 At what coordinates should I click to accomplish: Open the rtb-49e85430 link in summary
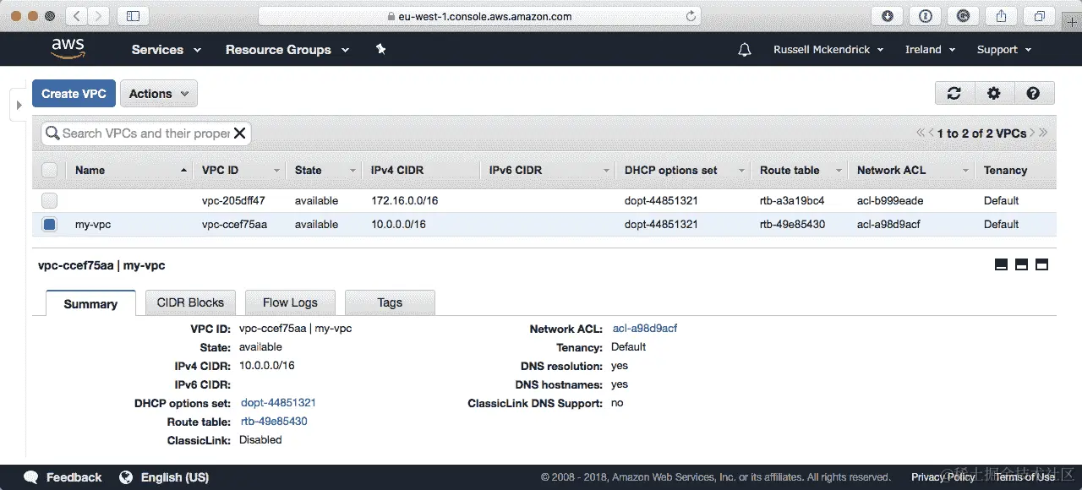click(274, 421)
